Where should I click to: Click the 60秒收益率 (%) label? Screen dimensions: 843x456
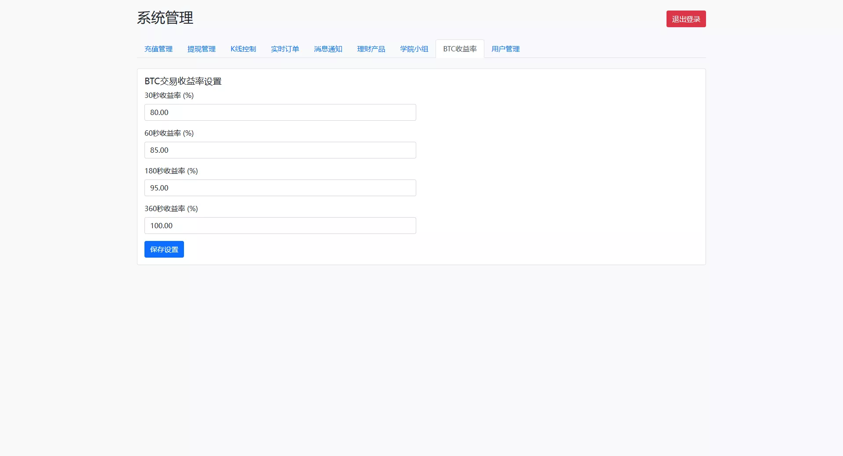point(169,133)
